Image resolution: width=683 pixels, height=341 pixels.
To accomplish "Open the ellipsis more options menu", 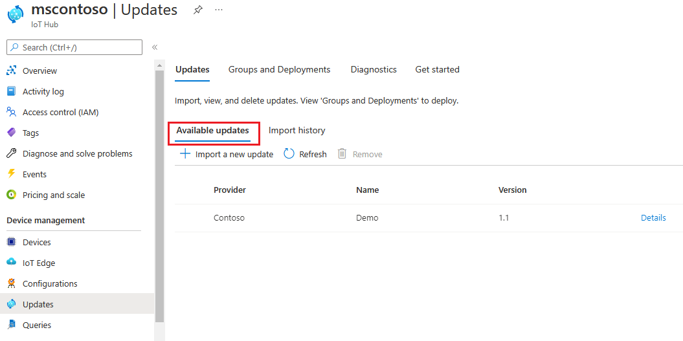I will (x=219, y=10).
